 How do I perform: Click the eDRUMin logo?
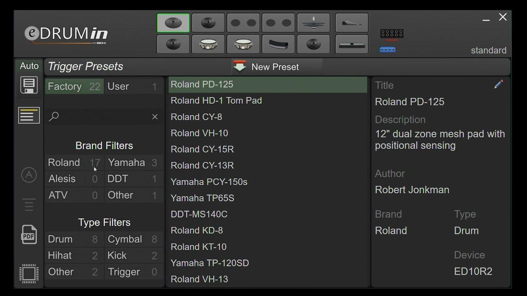pos(66,34)
